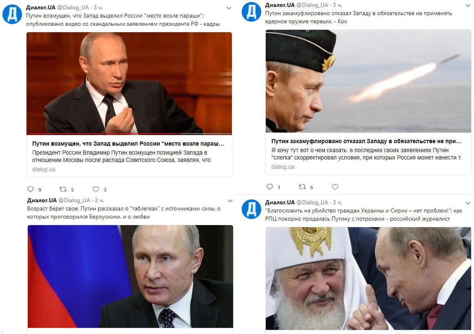474x334 pixels.
Task: Open Диалог.UA avatar on top-right tweet
Action: [251, 11]
